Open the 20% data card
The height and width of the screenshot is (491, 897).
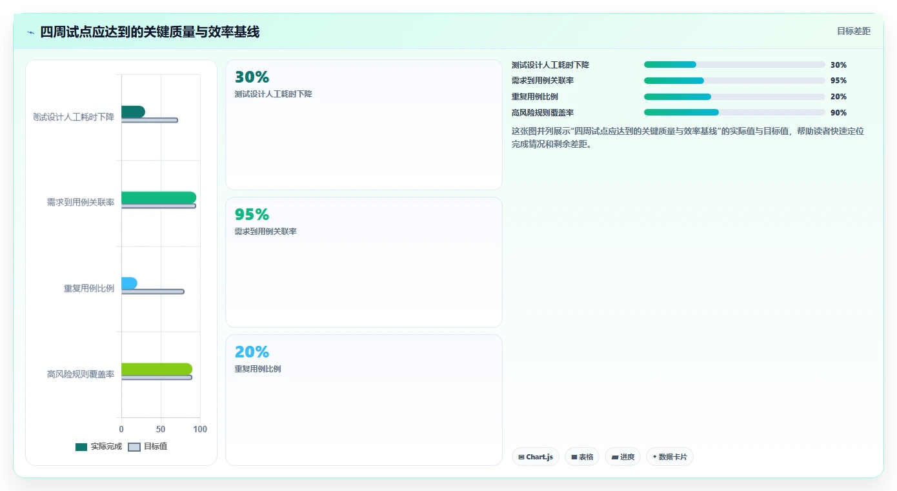coord(363,400)
